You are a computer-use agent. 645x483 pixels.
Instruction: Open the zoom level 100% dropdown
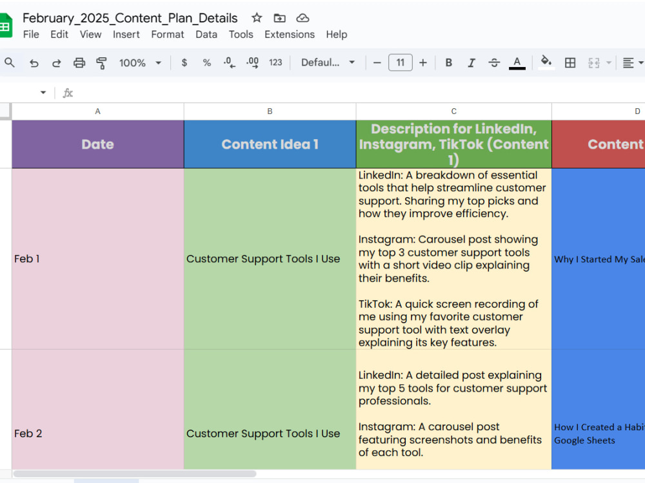(140, 63)
